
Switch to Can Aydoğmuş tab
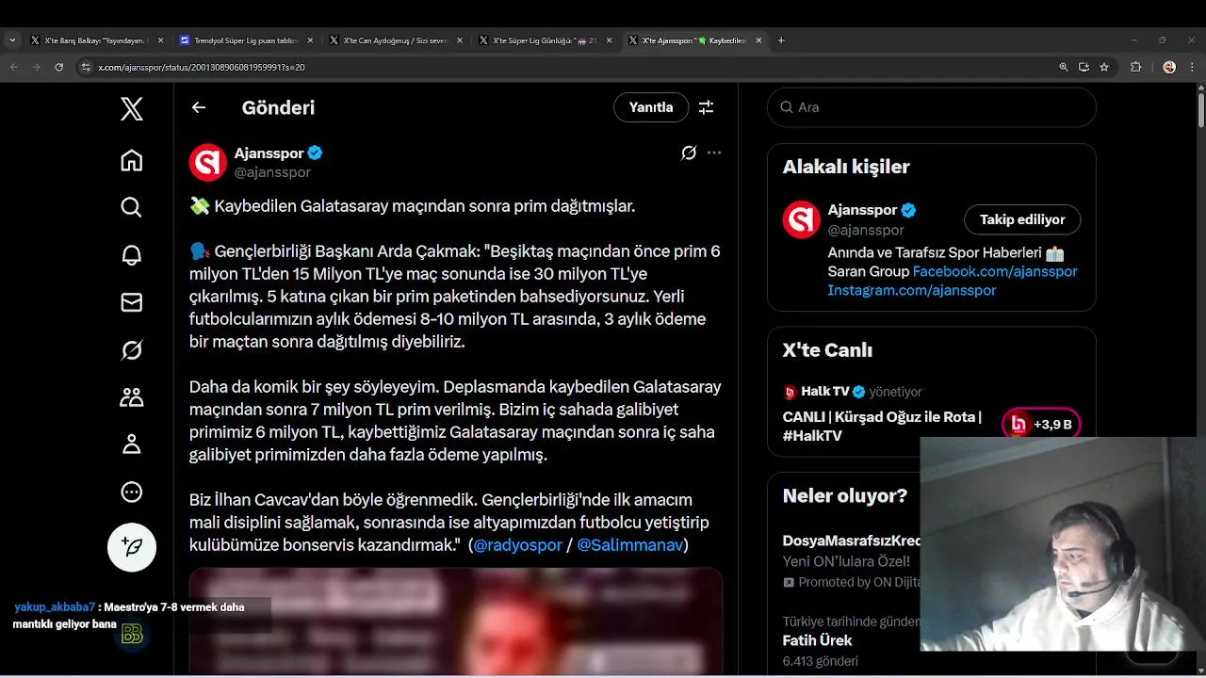394,40
